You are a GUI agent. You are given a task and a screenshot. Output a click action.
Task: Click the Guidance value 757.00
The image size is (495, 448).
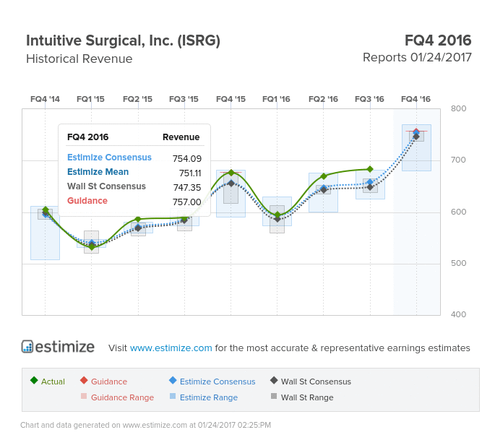click(x=187, y=202)
